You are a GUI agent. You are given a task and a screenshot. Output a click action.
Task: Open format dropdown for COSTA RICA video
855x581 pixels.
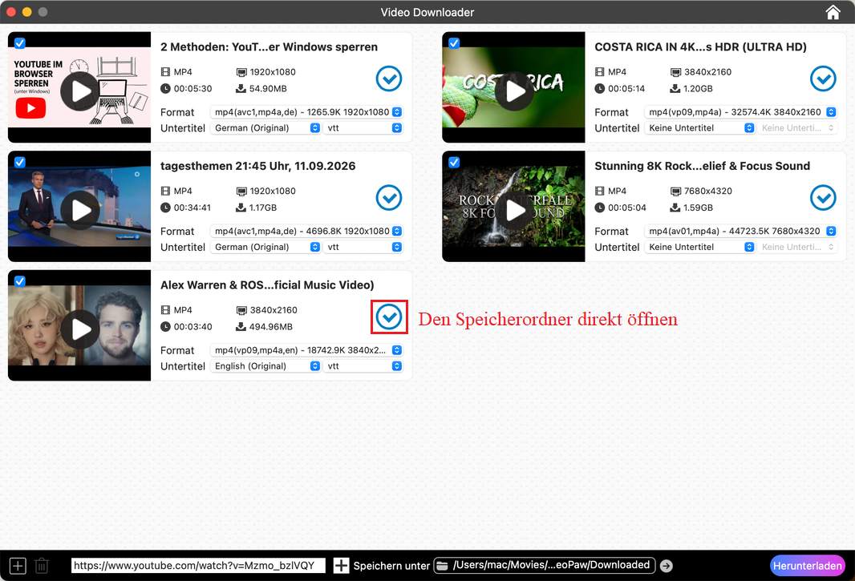pyautogui.click(x=740, y=111)
